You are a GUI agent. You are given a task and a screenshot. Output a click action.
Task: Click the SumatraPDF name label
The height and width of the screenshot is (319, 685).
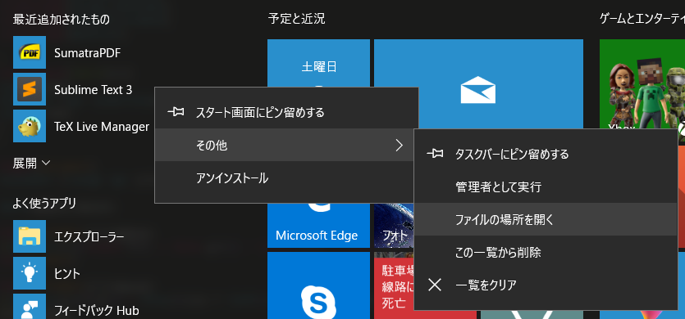click(x=88, y=53)
